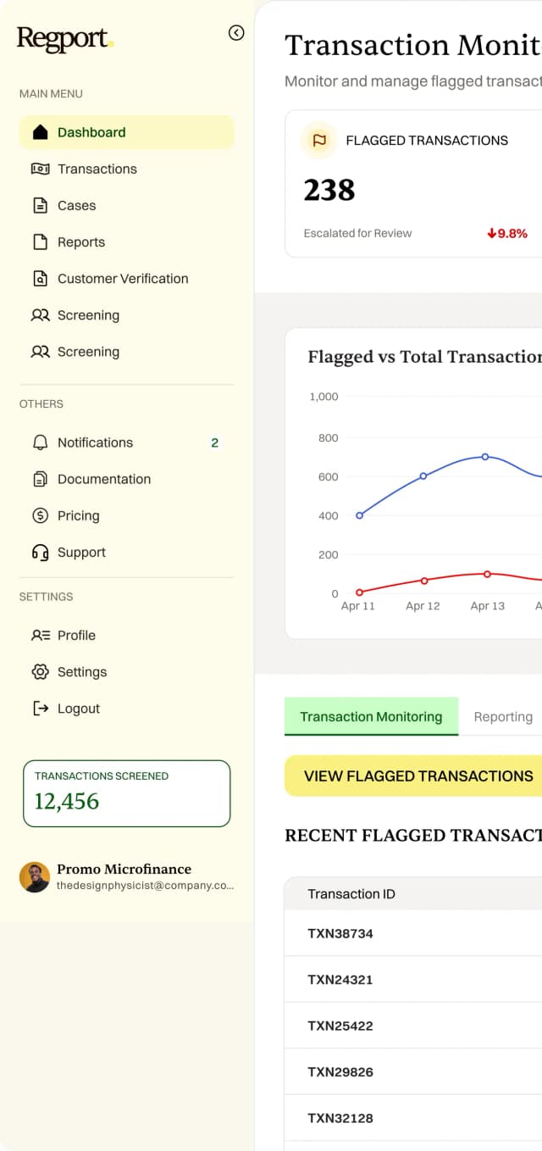Viewport: 542px width, 1151px height.
Task: Open the Profile menu item
Action: point(76,636)
